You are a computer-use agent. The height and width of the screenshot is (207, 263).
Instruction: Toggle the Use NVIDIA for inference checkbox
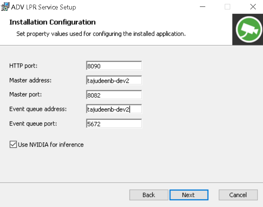(x=13, y=145)
